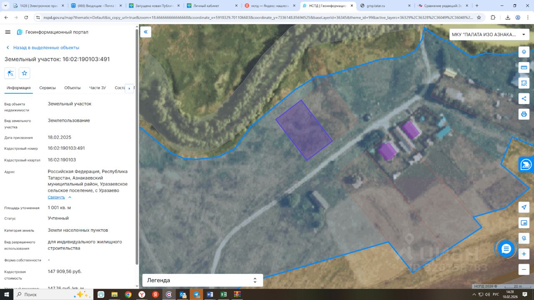Open browser downloads

[x=508, y=17]
